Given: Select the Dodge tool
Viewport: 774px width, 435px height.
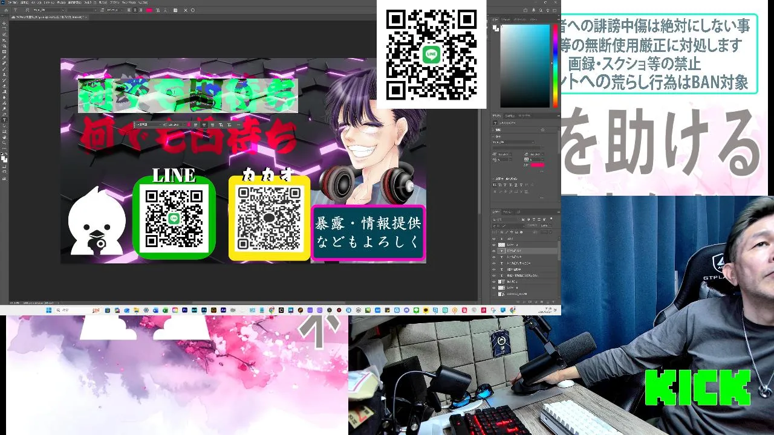Looking at the screenshot, I should pyautogui.click(x=5, y=108).
